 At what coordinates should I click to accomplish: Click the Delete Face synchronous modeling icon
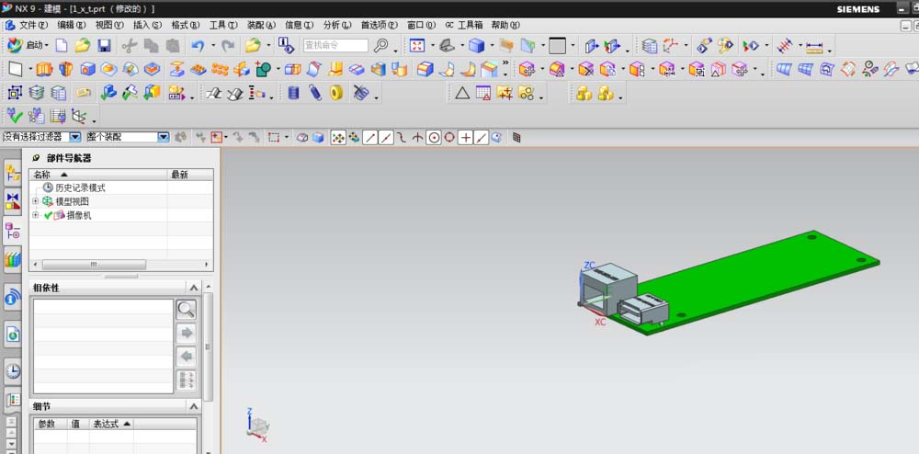(x=586, y=70)
